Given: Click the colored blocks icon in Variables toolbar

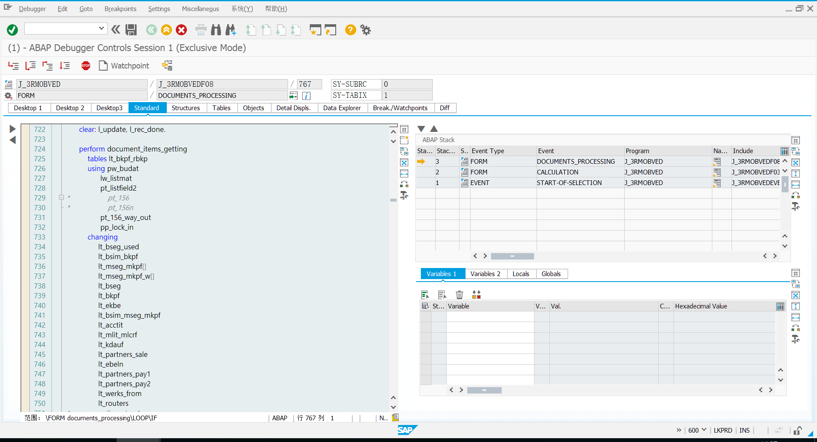Looking at the screenshot, I should pyautogui.click(x=477, y=294).
